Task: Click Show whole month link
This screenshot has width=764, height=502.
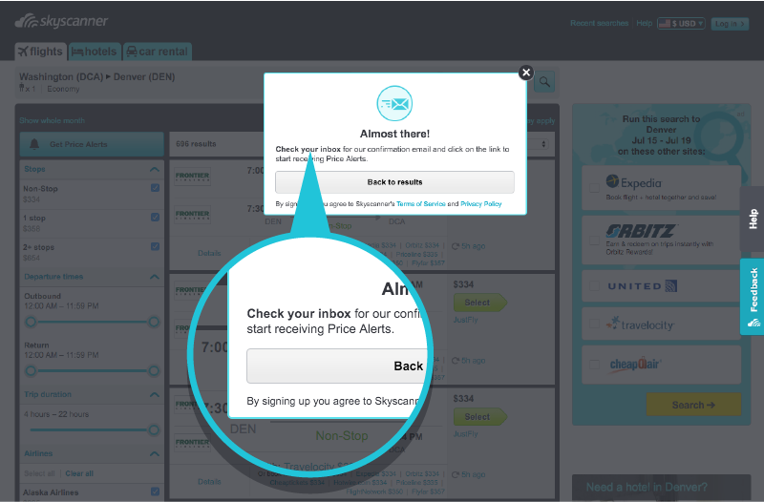Action: [53, 121]
